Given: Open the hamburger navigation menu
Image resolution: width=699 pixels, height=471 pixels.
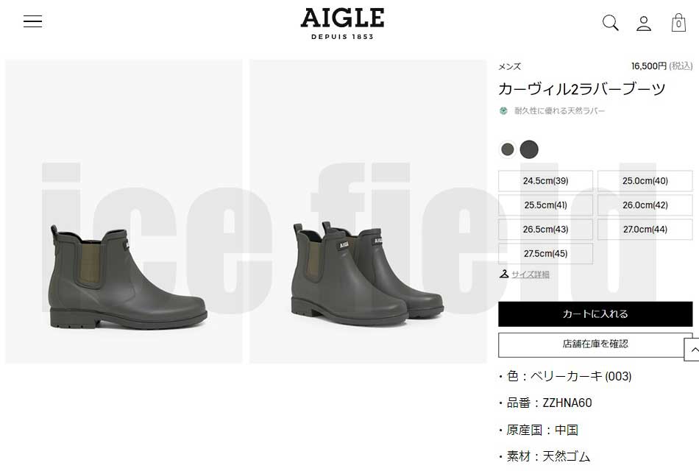Looking at the screenshot, I should tap(32, 21).
